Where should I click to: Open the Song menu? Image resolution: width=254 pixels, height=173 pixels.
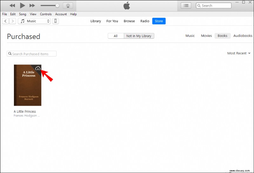(23, 14)
